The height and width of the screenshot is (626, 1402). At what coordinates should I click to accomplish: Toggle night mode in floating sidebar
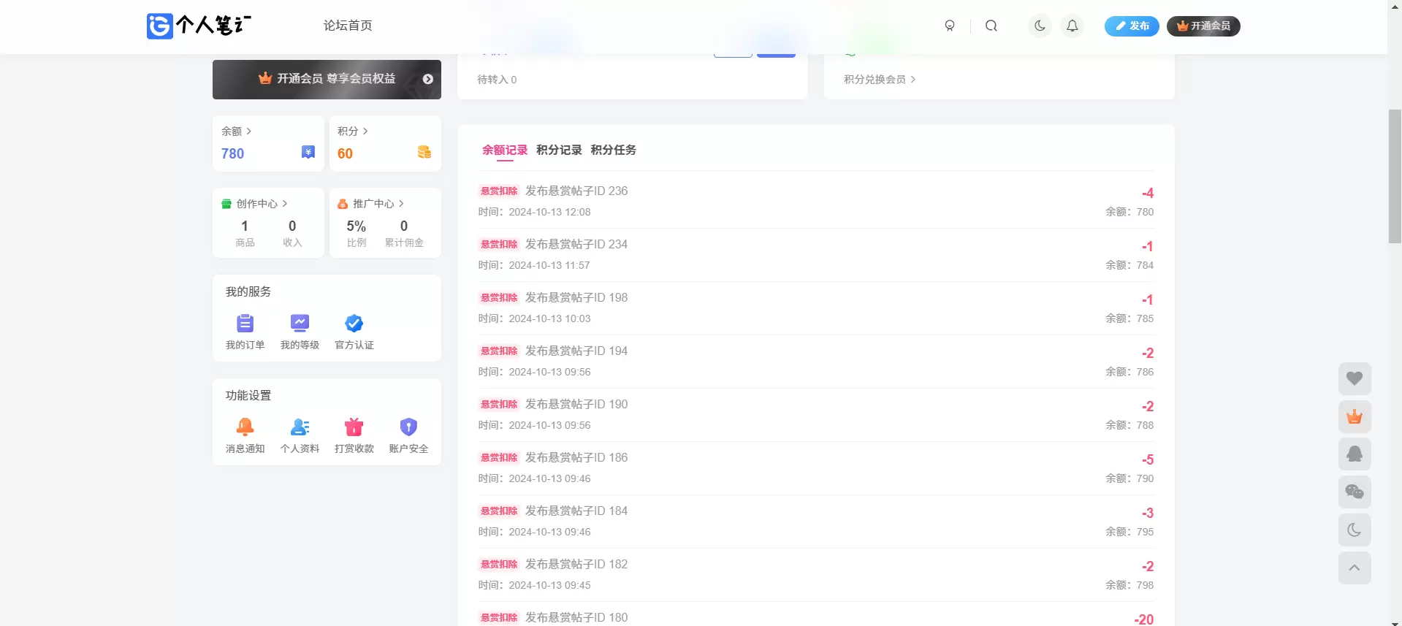click(1355, 530)
